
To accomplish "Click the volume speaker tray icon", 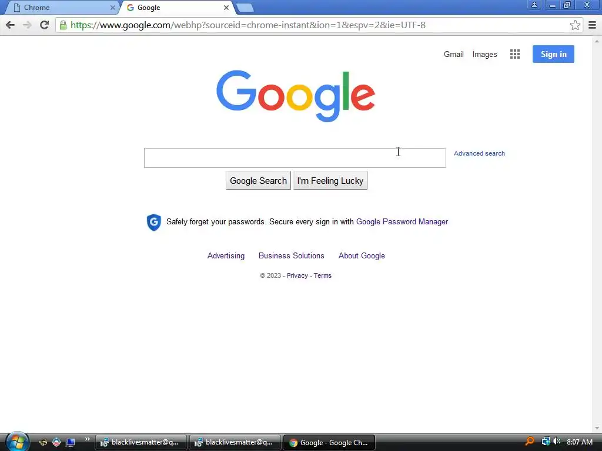I will click(556, 442).
